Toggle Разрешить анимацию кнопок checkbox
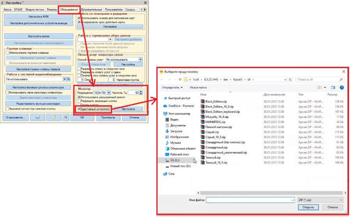The image size is (351, 217). click(79, 101)
